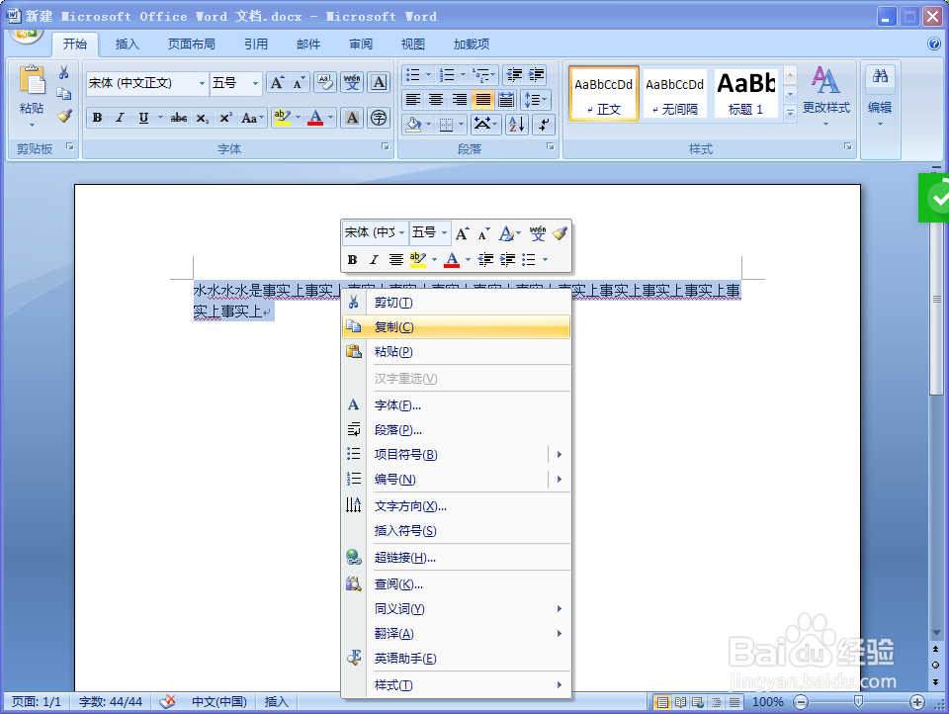This screenshot has width=949, height=714.
Task: Click the Superscript icon
Action: coord(225,118)
